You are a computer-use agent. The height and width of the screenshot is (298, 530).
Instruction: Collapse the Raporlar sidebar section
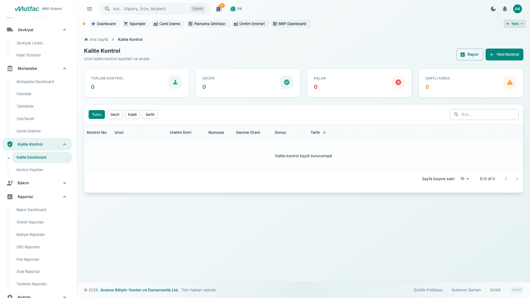65,197
